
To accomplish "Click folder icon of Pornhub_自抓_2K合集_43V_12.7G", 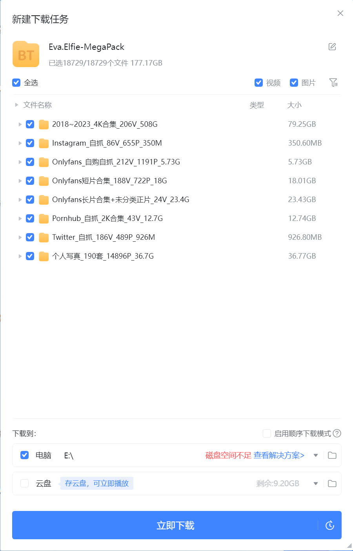I will tap(44, 219).
